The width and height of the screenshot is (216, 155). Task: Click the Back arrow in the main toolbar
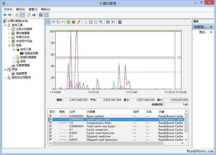(5, 15)
